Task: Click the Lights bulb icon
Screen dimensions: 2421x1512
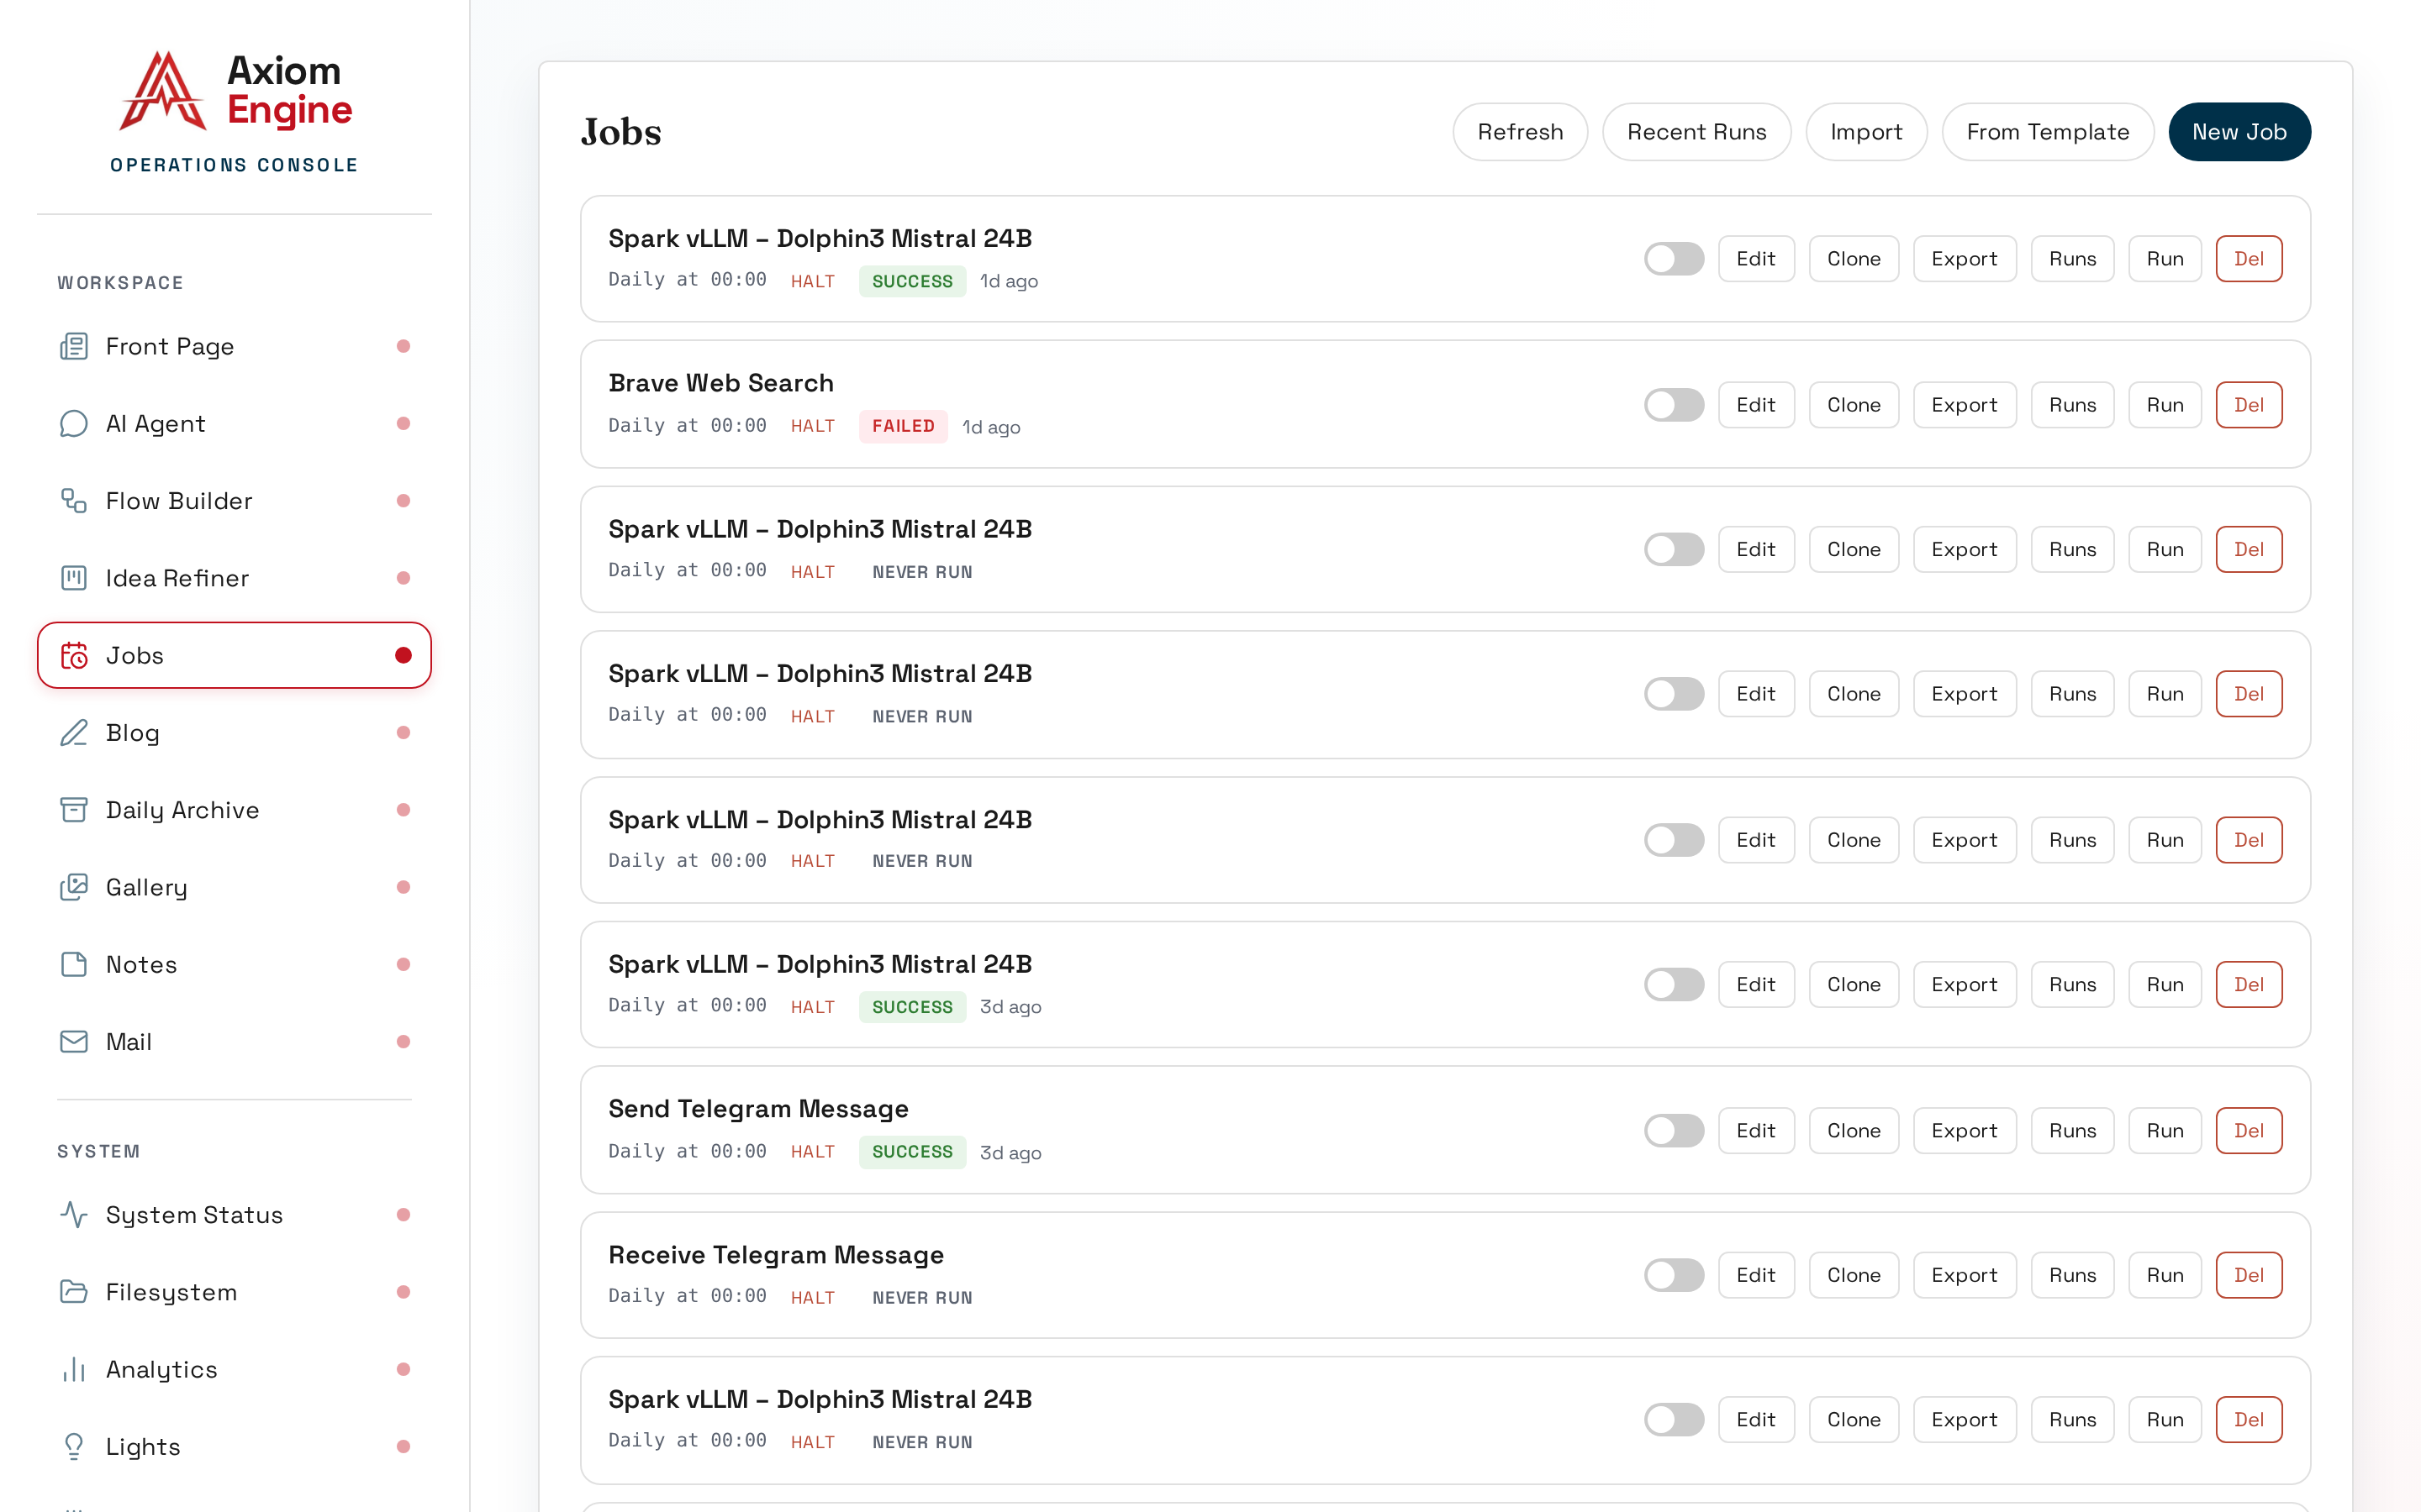Action: [74, 1447]
